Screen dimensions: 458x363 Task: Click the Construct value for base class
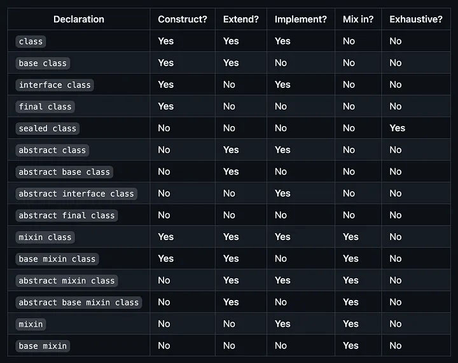click(x=165, y=63)
